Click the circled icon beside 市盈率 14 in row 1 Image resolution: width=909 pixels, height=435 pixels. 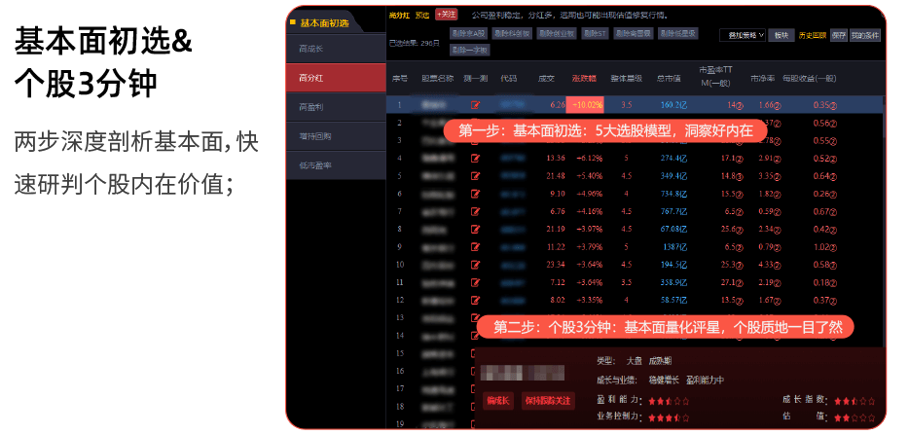click(x=739, y=105)
